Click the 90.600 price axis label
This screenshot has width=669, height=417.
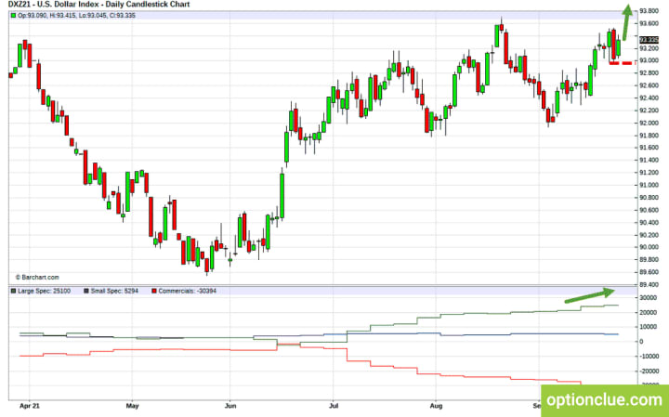649,210
